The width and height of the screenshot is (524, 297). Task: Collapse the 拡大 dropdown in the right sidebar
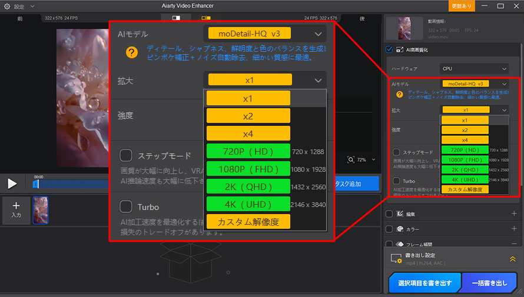[474, 110]
